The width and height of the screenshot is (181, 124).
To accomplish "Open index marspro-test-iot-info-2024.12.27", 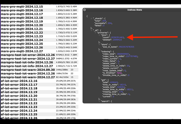I will [27, 66].
